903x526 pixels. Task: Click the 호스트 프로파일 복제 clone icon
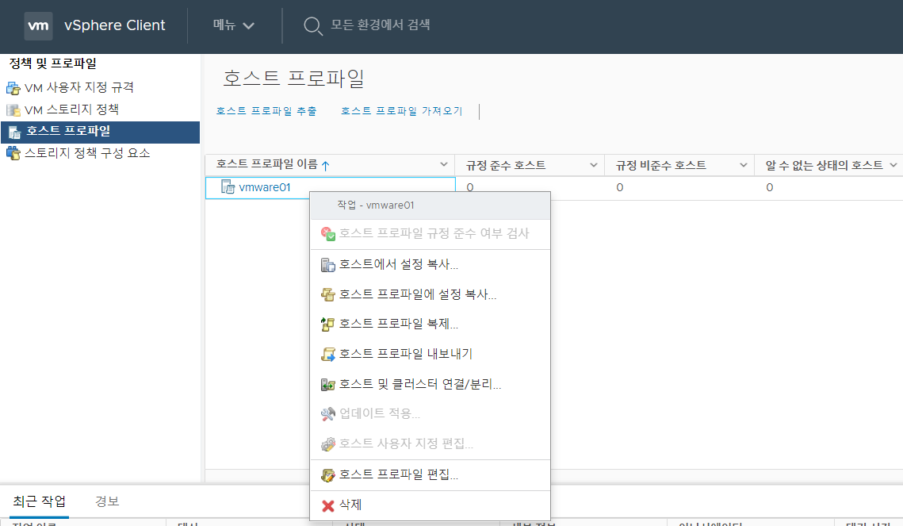pyautogui.click(x=328, y=324)
